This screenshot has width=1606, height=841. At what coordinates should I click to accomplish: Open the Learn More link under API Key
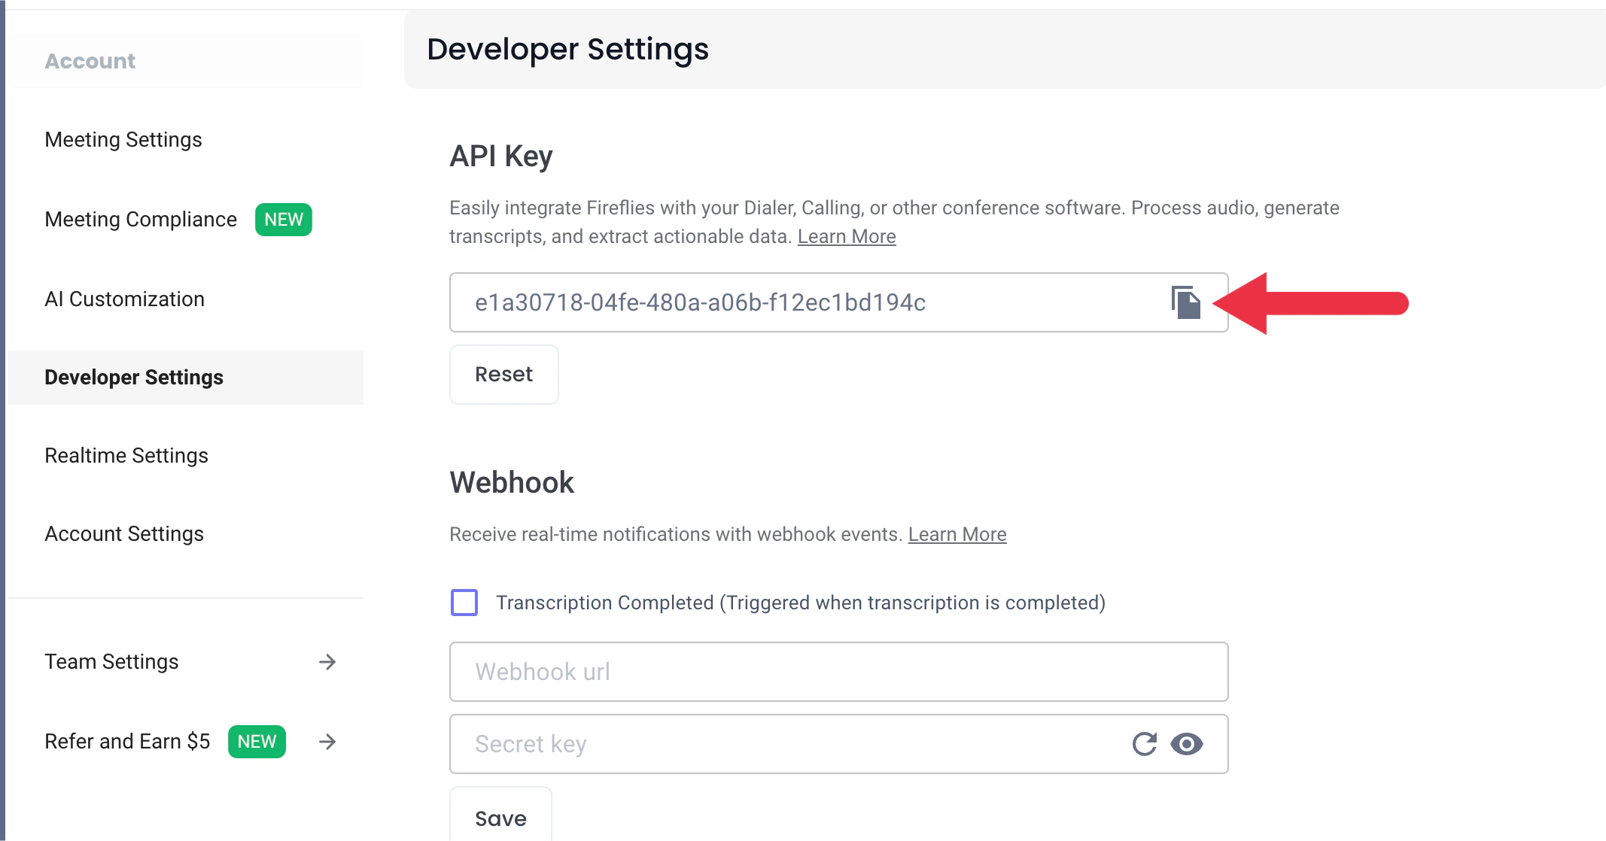tap(846, 235)
